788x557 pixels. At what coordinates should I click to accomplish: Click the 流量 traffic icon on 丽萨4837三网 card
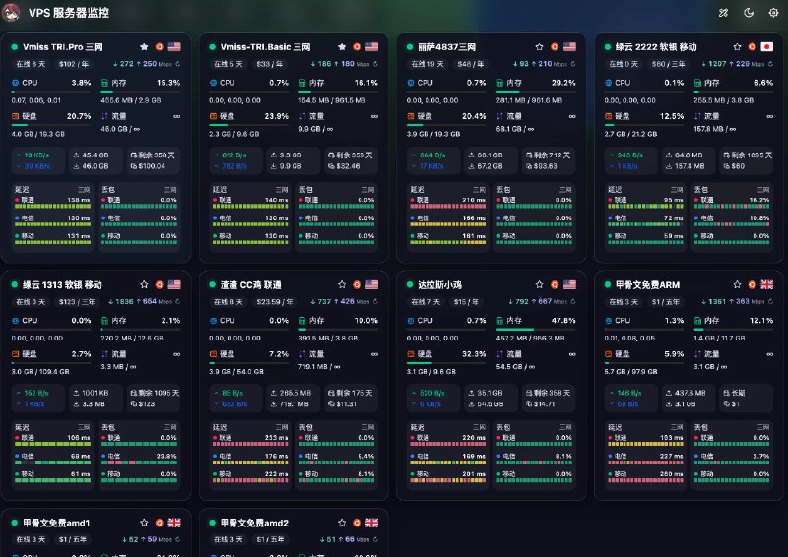pyautogui.click(x=500, y=116)
